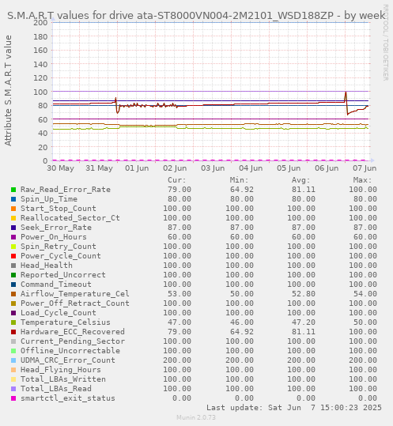Screen dimensions: 393x426
Task: Click the Reallocated_Sector_Ct legend label
Action: pos(70,218)
